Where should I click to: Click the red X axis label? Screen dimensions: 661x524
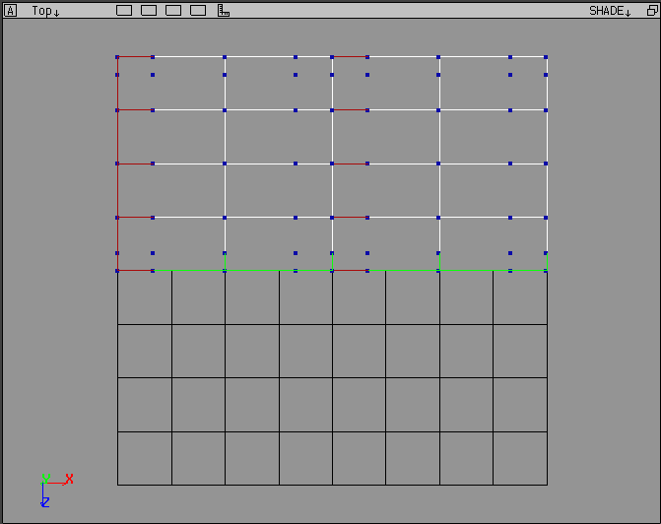coord(69,480)
